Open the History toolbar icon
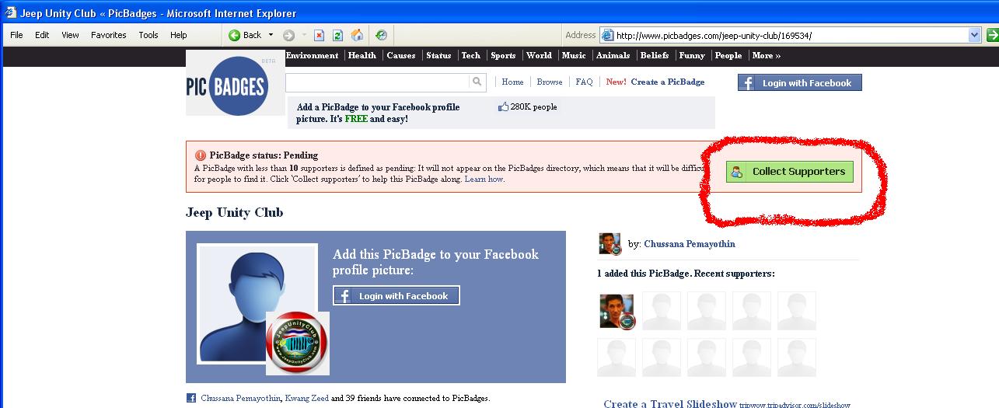 [x=381, y=35]
